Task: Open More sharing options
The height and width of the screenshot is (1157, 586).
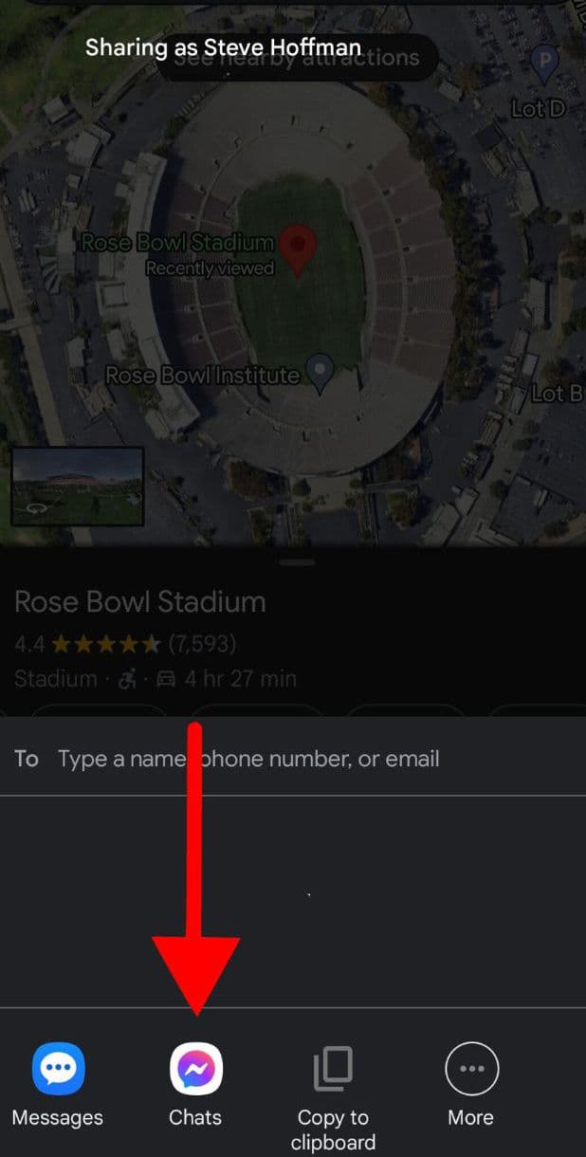Action: point(471,1069)
